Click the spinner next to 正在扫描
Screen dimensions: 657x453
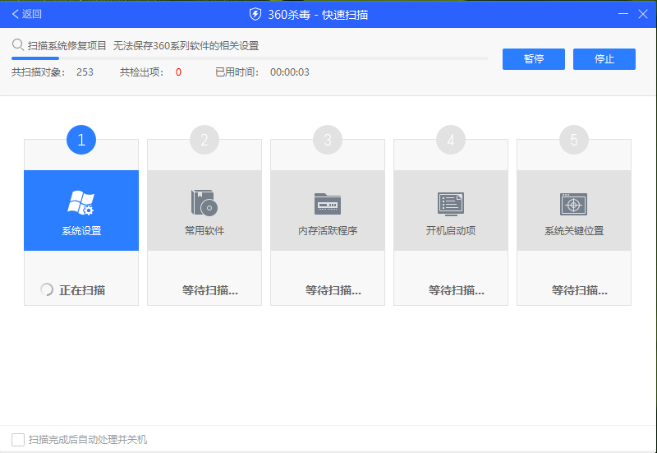(x=47, y=289)
